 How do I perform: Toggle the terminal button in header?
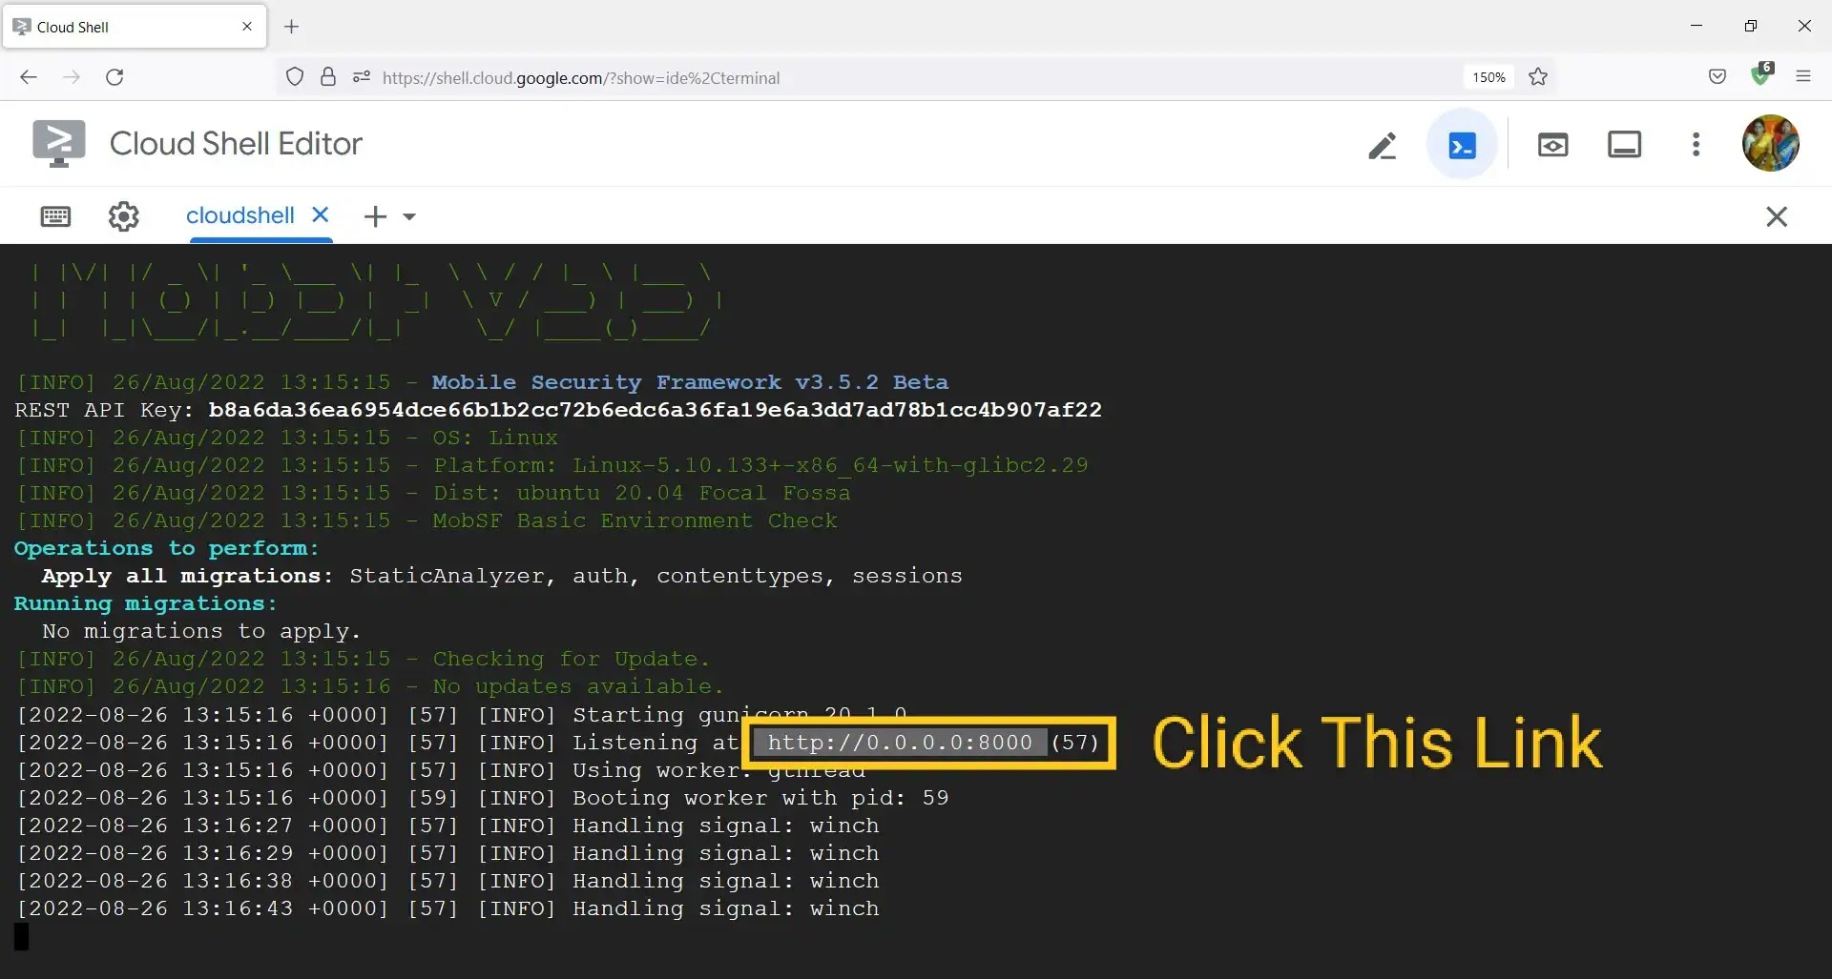[1462, 145]
